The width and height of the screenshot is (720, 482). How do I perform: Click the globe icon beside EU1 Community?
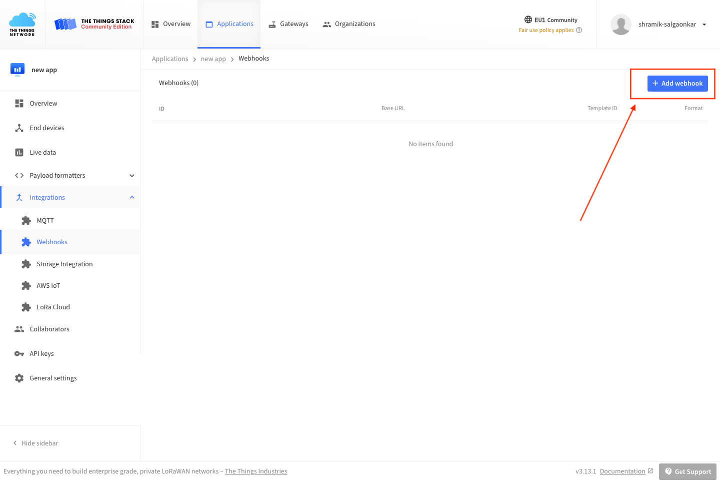pos(528,20)
